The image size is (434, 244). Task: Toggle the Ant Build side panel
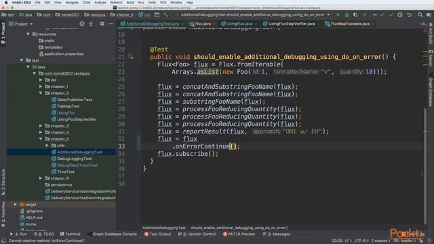click(431, 33)
